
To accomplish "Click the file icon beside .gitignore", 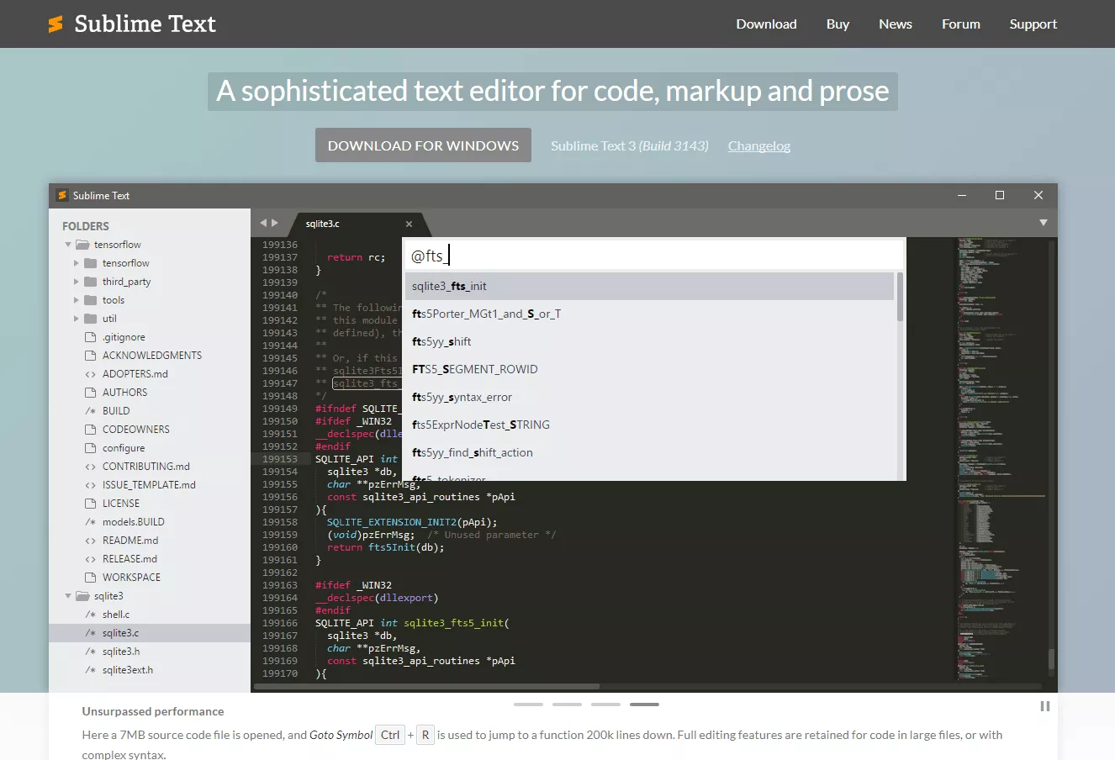I will click(x=91, y=337).
